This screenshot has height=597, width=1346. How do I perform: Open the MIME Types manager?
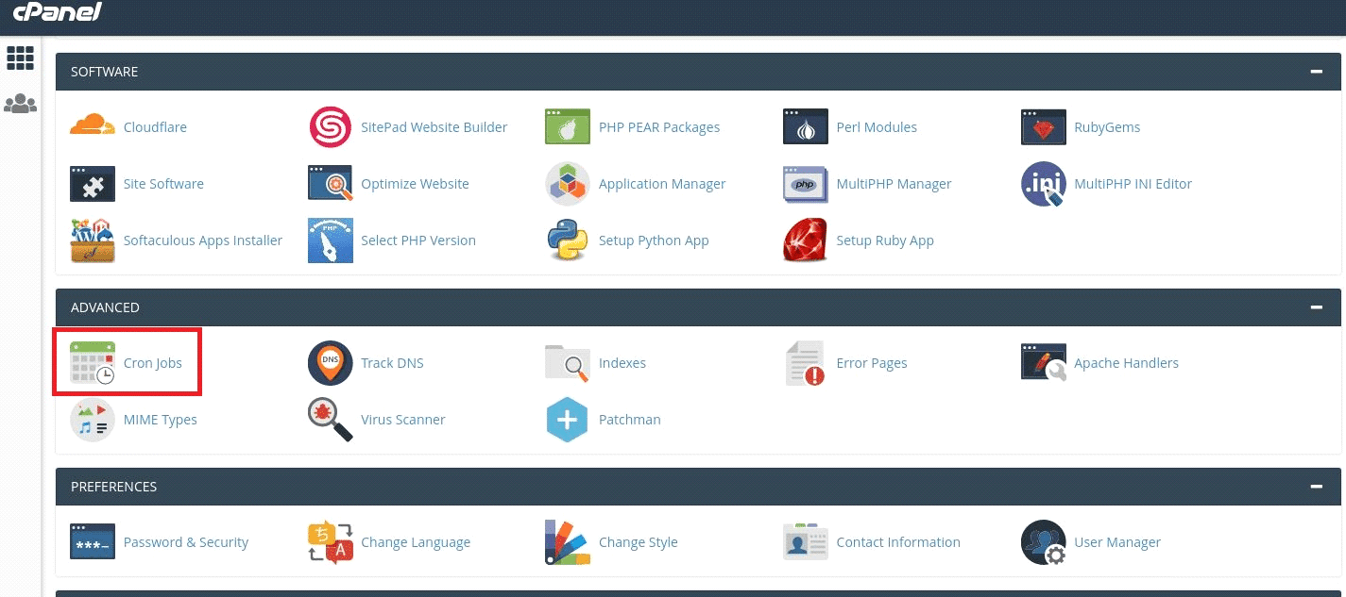161,420
